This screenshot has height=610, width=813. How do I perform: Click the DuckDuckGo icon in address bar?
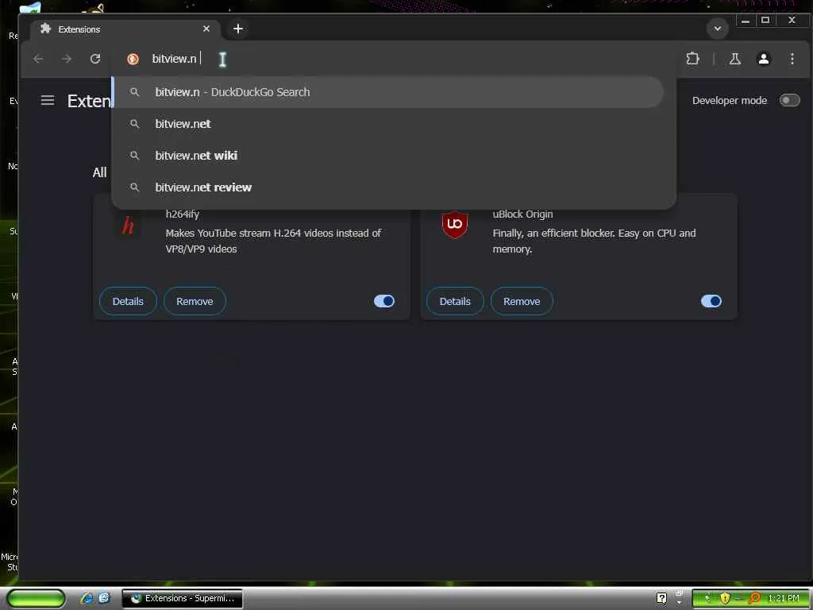pos(133,59)
